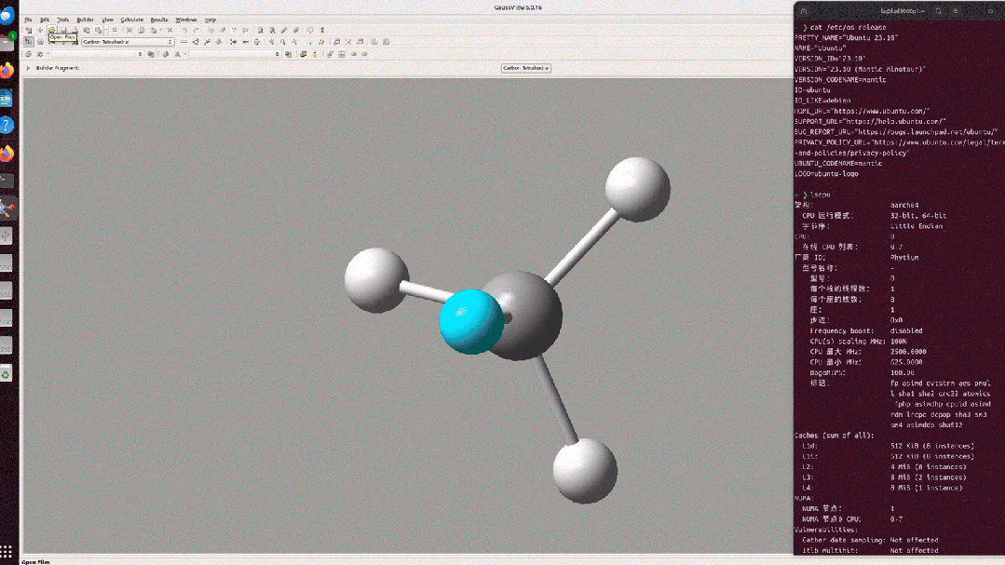The width and height of the screenshot is (1005, 565).
Task: Click the Undo arrow icon
Action: tap(184, 30)
